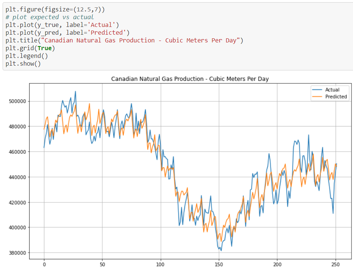Click the 460000 y-axis tick label
This screenshot has width=353, height=274.
[17, 152]
